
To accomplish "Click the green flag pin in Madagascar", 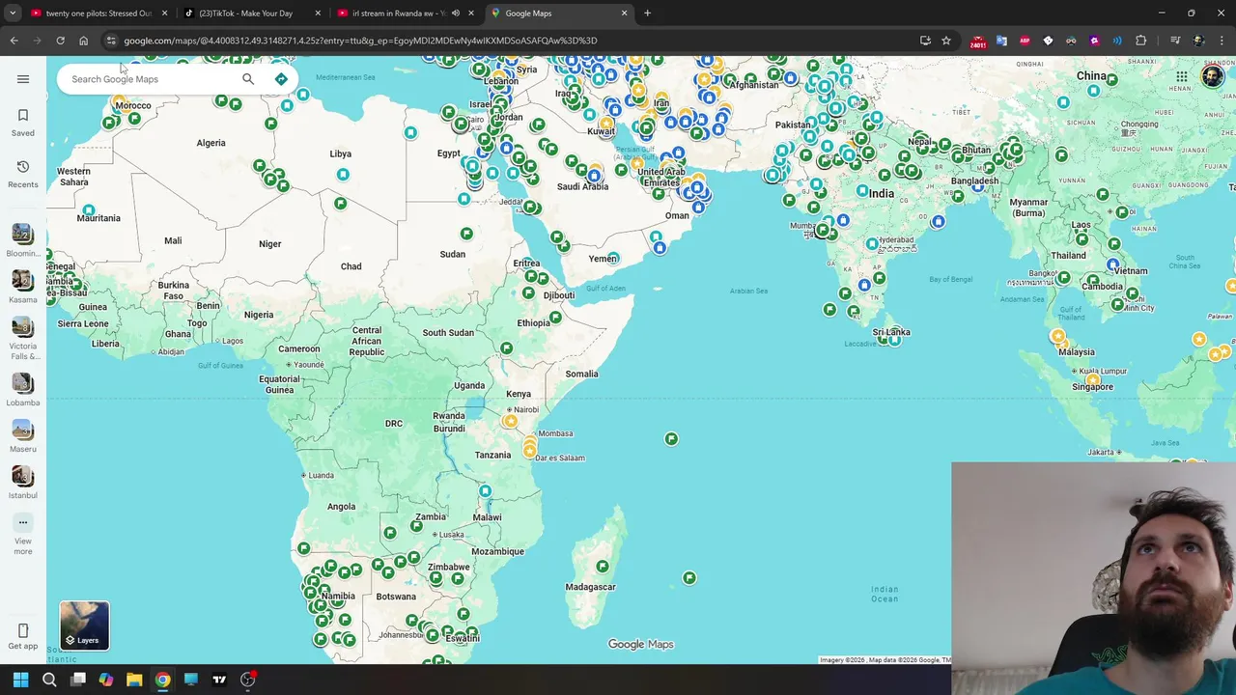I will pos(603,566).
